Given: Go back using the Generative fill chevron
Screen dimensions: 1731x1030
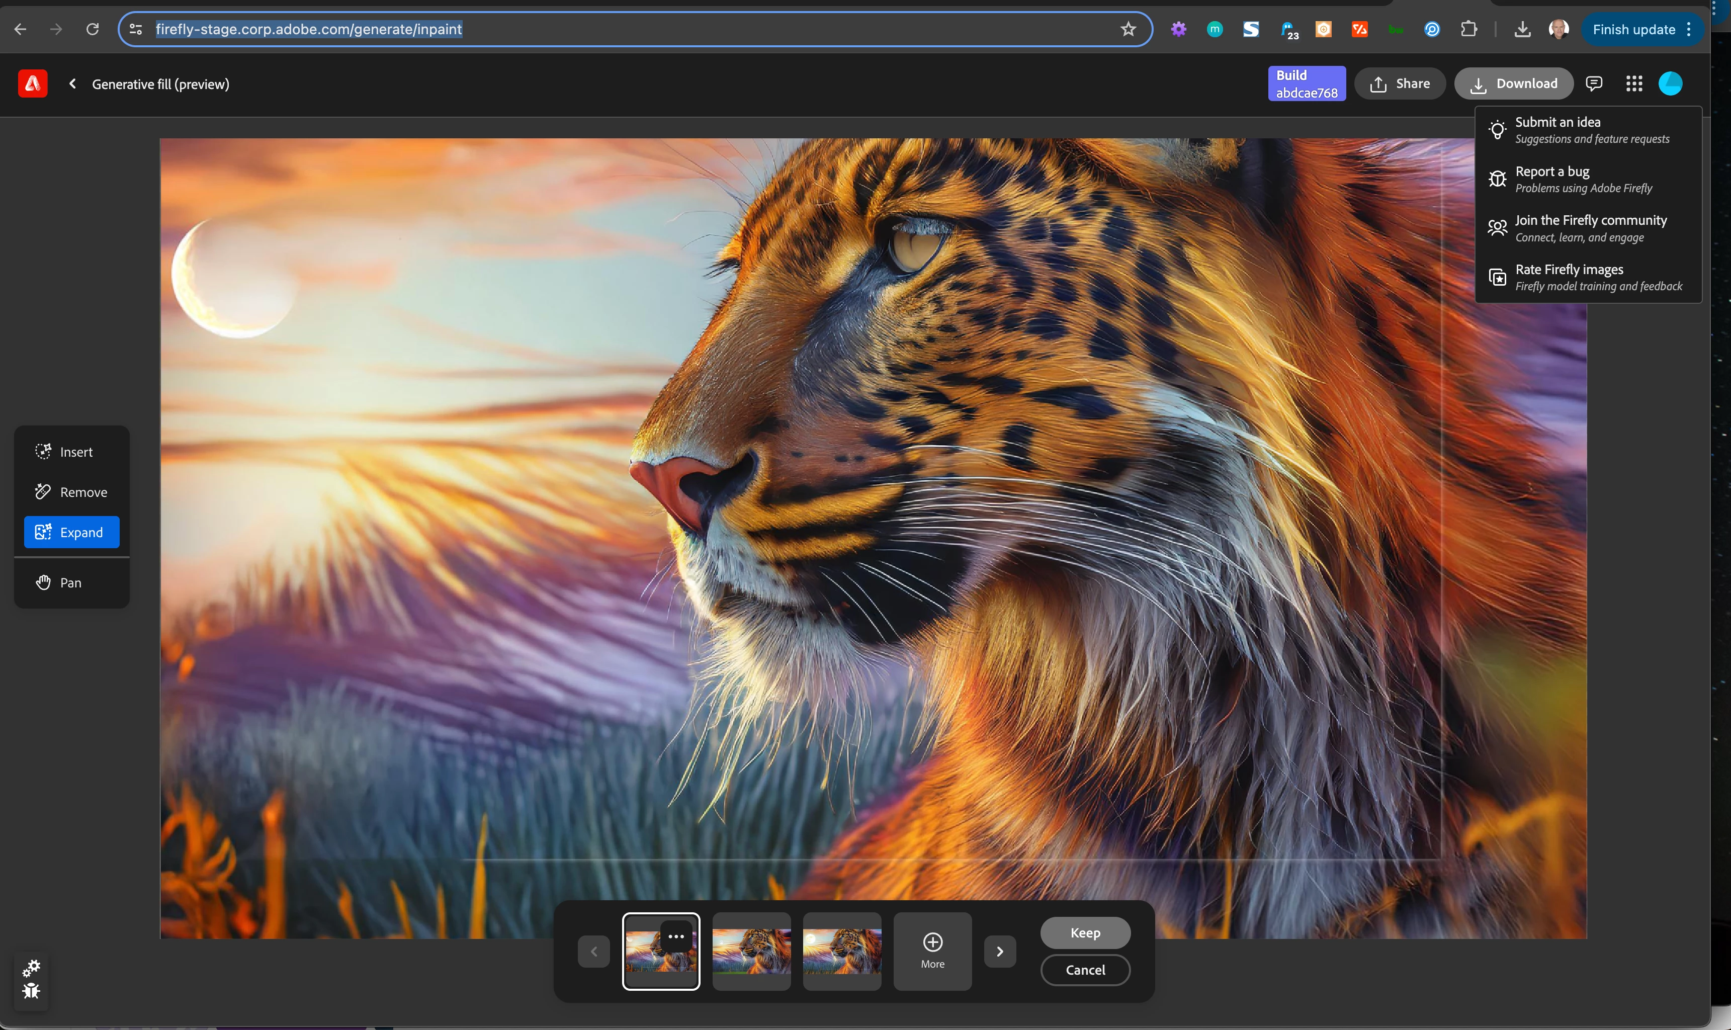Looking at the screenshot, I should pyautogui.click(x=73, y=84).
